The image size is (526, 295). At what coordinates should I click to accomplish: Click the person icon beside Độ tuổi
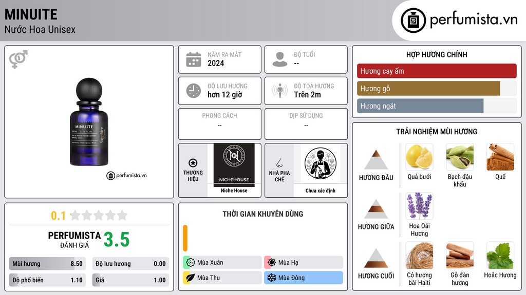[280, 59]
